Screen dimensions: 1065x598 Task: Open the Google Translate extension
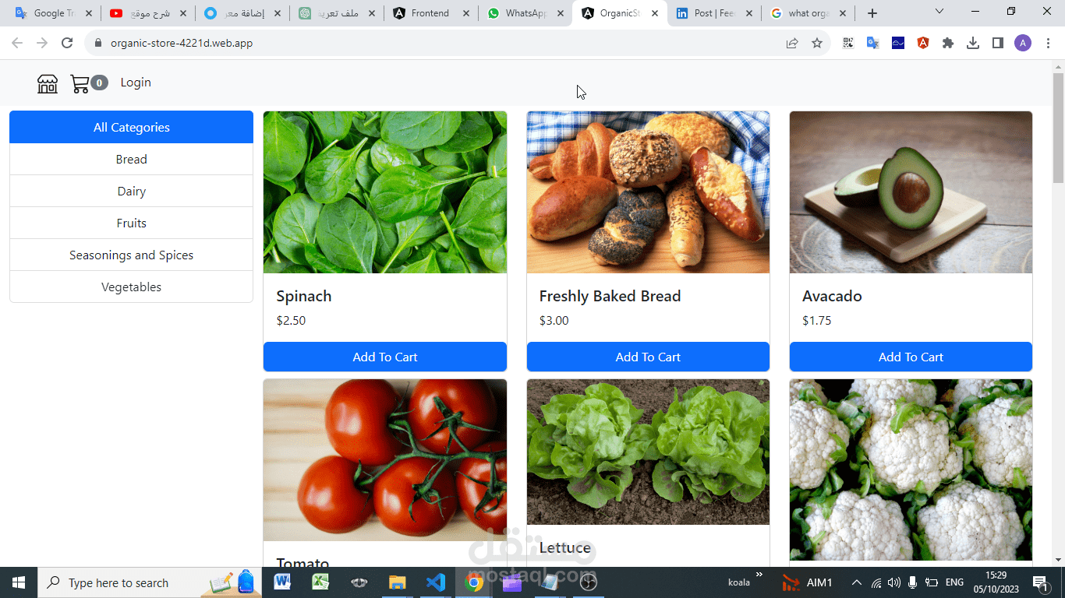(873, 43)
